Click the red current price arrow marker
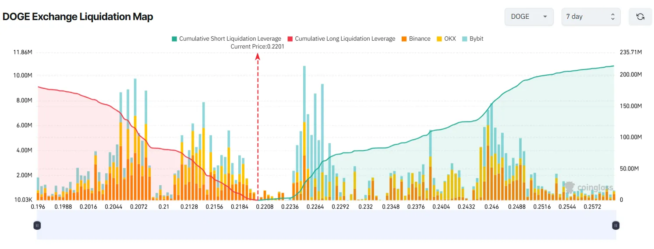This screenshot has width=654, height=249. tap(258, 56)
